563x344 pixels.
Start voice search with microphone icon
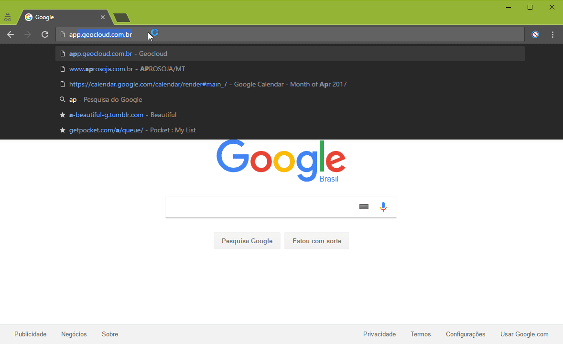(x=383, y=207)
